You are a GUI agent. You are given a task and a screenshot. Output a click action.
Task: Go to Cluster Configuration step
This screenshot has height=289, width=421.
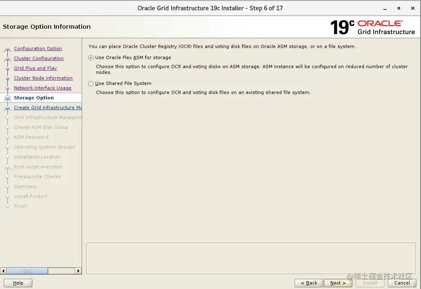[39, 58]
